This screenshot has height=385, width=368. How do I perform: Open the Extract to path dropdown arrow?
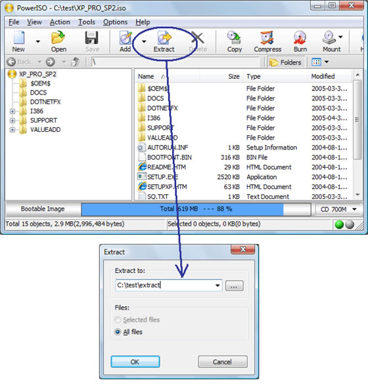coord(218,285)
